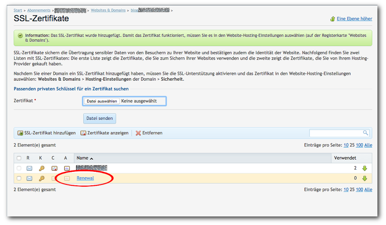Click the key icon in the first certificate row
The image size is (386, 225).
(41, 168)
